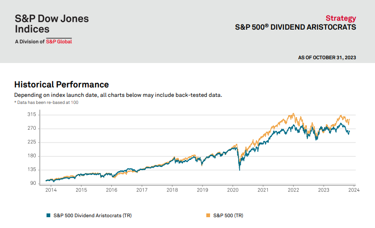Click the 'Data has been re-based at 100' footnote
Image resolution: width=375 pixels, height=228 pixels.
(x=47, y=102)
